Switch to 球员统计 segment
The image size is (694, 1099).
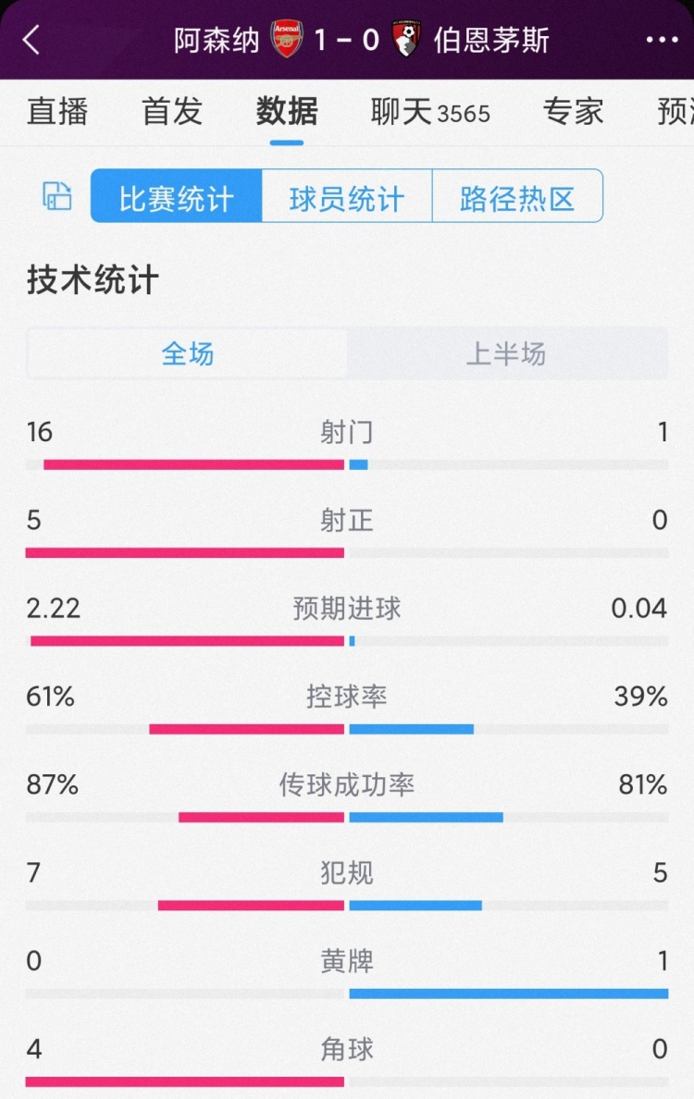point(347,197)
